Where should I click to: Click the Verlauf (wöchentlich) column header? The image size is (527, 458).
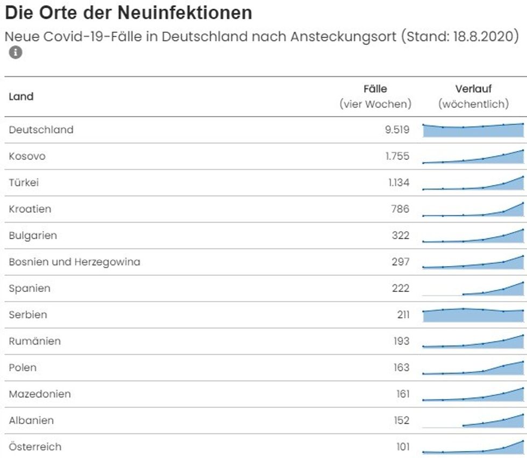tap(473, 97)
